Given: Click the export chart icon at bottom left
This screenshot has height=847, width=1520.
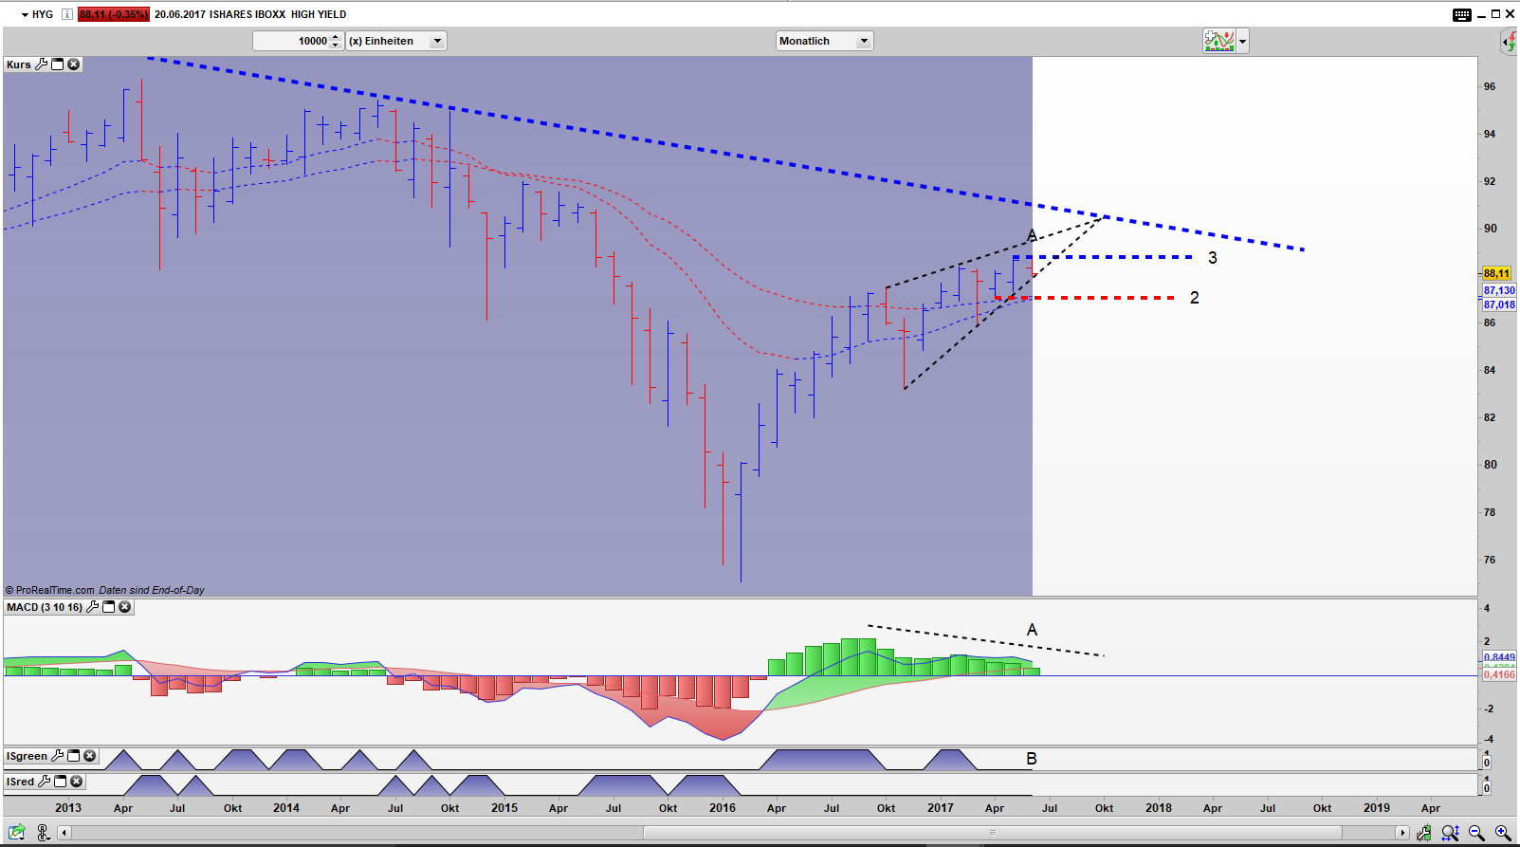Looking at the screenshot, I should (17, 833).
